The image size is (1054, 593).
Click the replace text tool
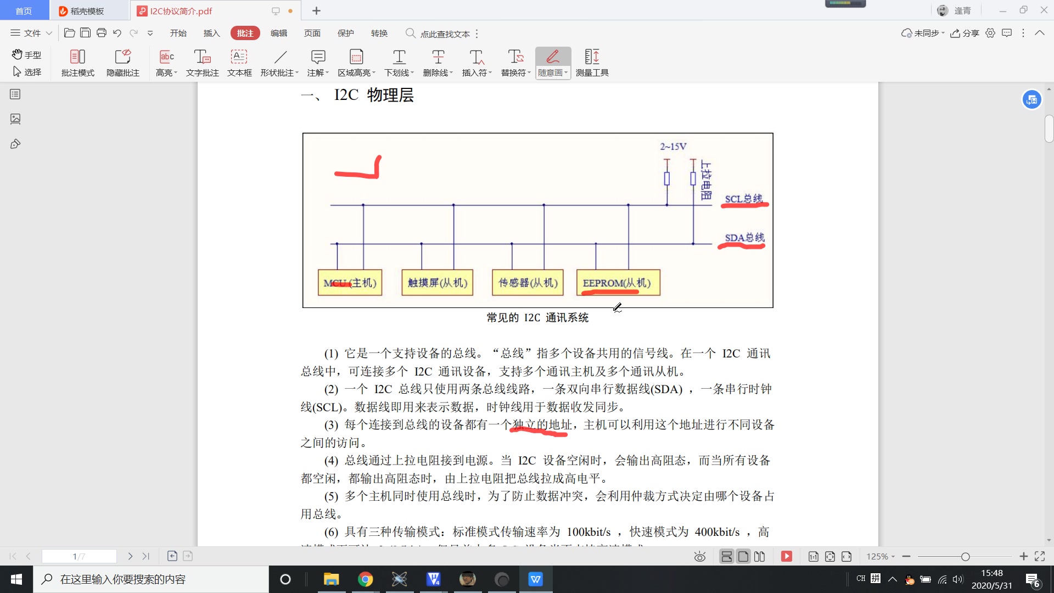tap(514, 61)
